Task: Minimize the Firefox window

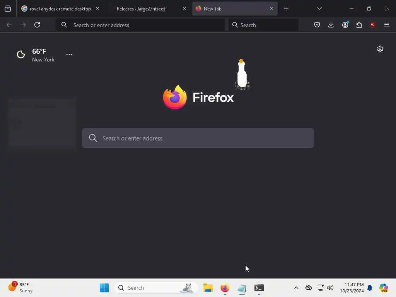Action: [x=351, y=9]
